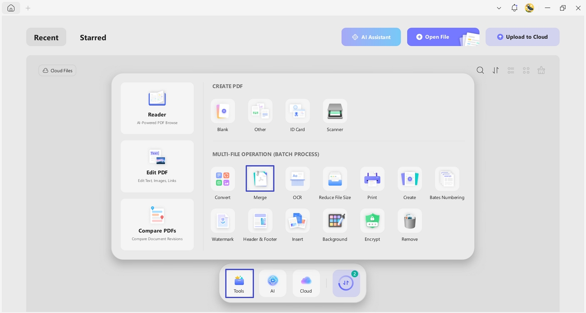Search recent files with the magnifier icon
Viewport: 586px width, 313px height.
(481, 70)
